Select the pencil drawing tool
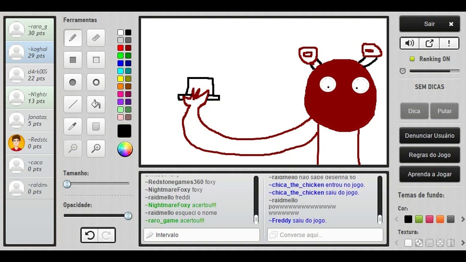The width and height of the screenshot is (466, 262). point(73,38)
